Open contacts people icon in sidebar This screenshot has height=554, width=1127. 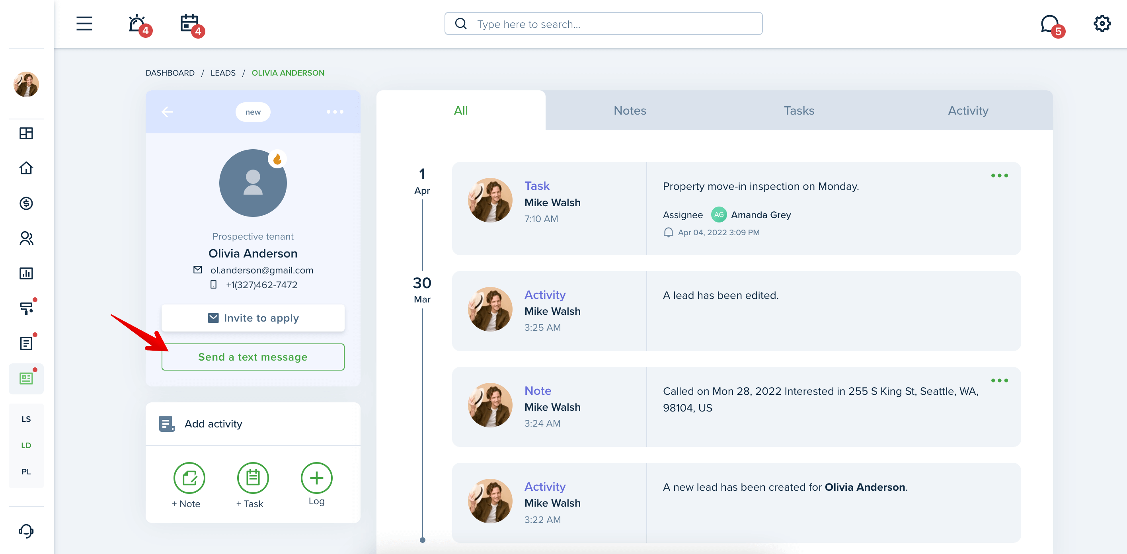[x=26, y=238]
